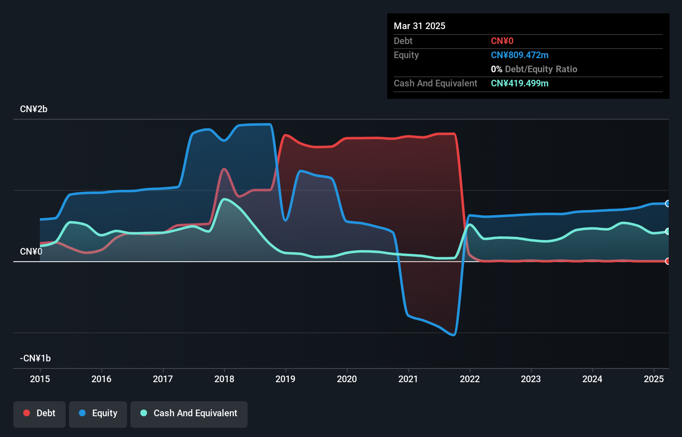This screenshot has width=682, height=437.
Task: Toggle the Debt series legend button
Action: click(x=39, y=414)
